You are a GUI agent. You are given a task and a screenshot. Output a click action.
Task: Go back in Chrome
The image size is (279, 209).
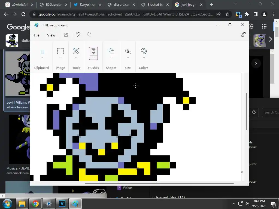(6, 14)
